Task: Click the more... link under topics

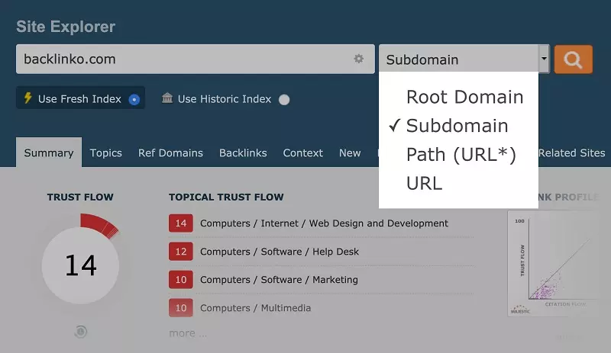Action: pyautogui.click(x=187, y=333)
